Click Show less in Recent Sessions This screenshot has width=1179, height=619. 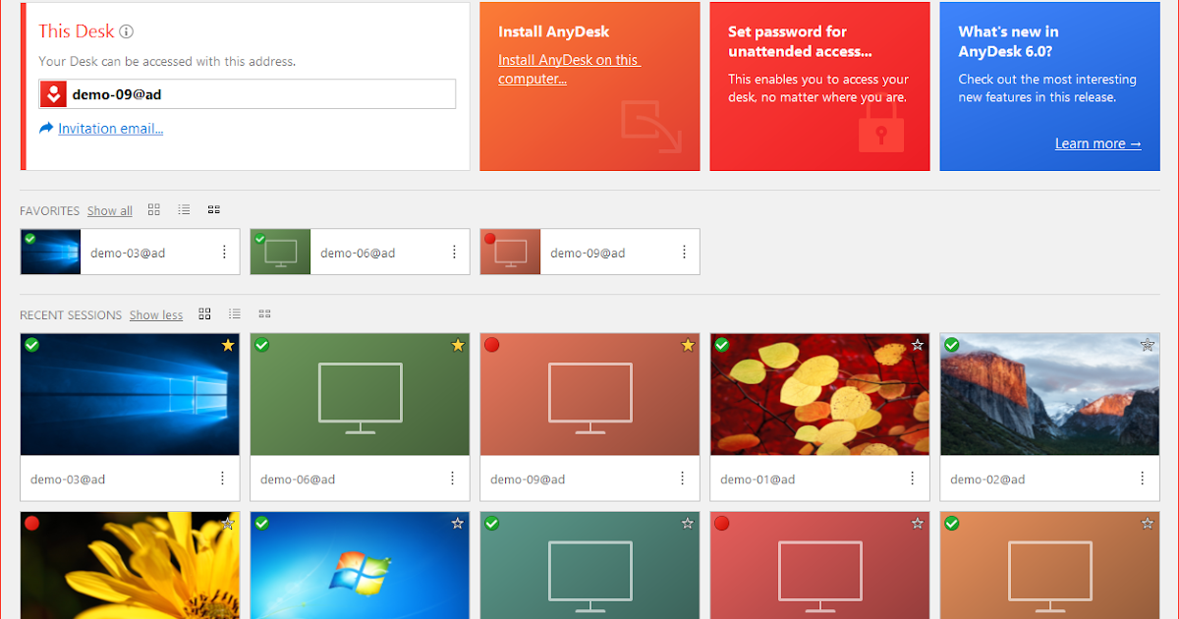click(x=156, y=314)
